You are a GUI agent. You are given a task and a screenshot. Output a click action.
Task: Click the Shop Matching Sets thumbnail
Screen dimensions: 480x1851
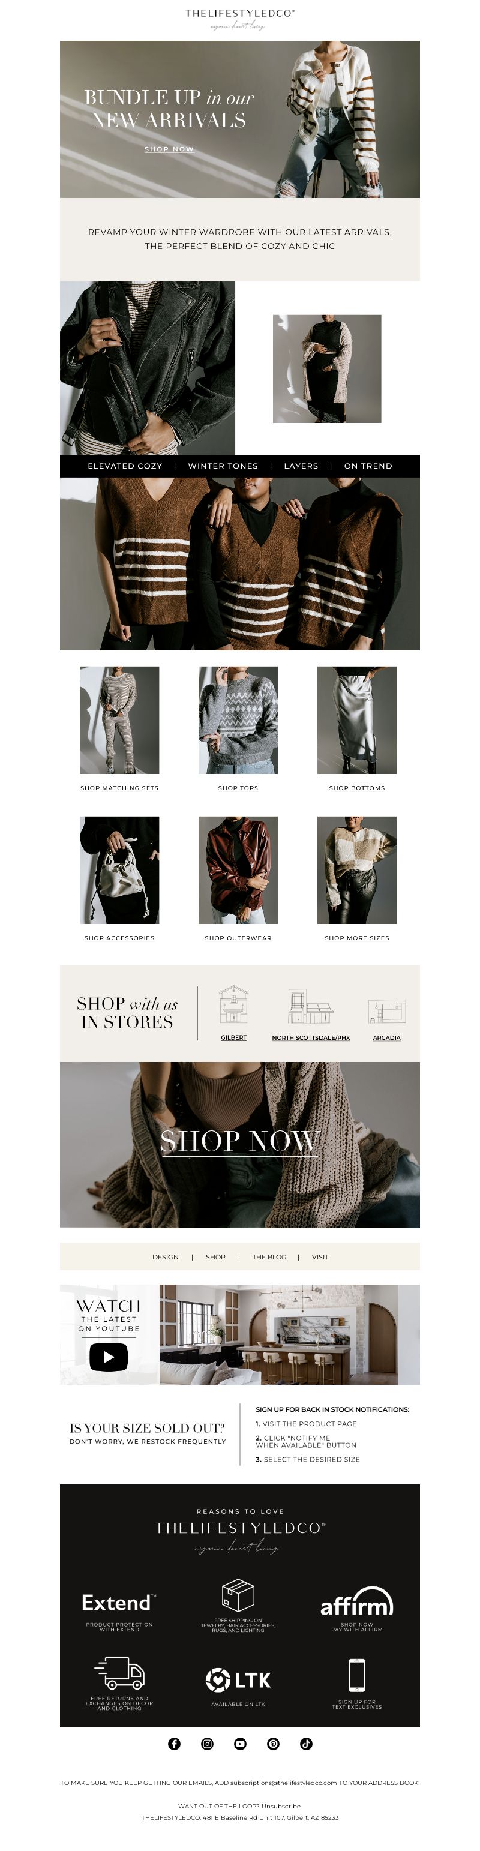point(119,719)
